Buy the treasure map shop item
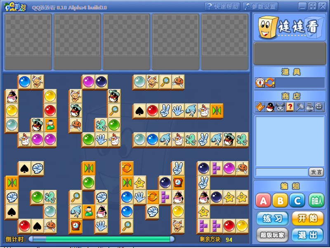The width and height of the screenshot is (330, 248). pyautogui.click(x=260, y=107)
